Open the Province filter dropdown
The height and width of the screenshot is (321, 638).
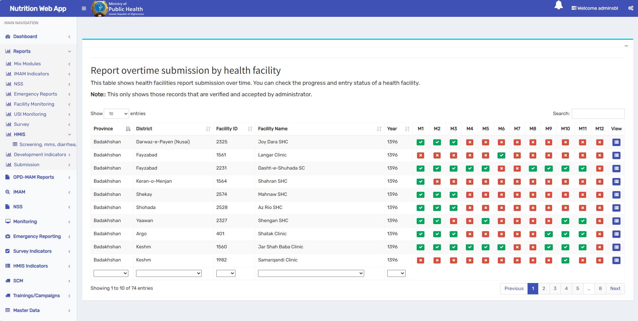pyautogui.click(x=111, y=274)
